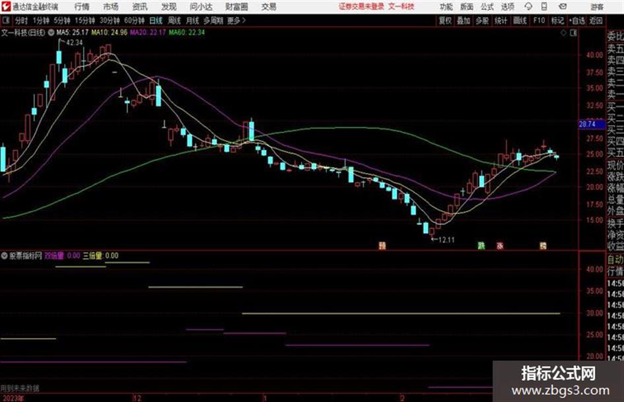Screen dimensions: 624x402
Task: Click the 文一科技(日线) chart title
Action: tap(23, 32)
